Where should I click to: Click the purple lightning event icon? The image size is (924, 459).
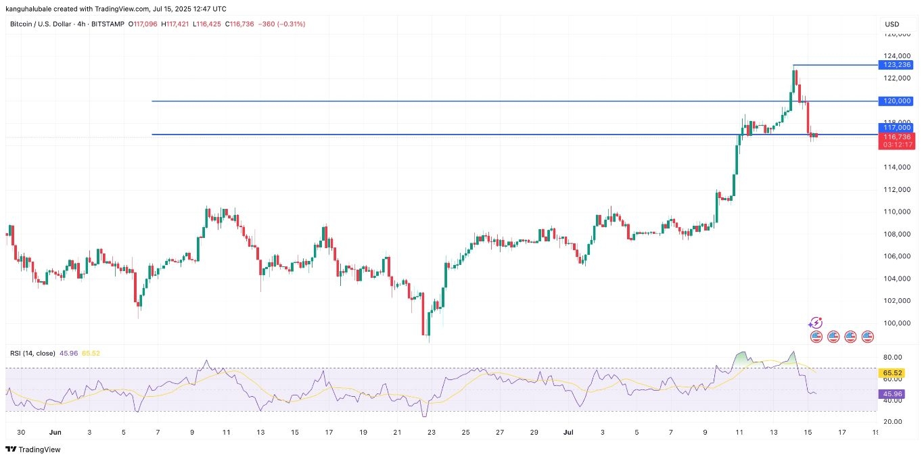[816, 323]
